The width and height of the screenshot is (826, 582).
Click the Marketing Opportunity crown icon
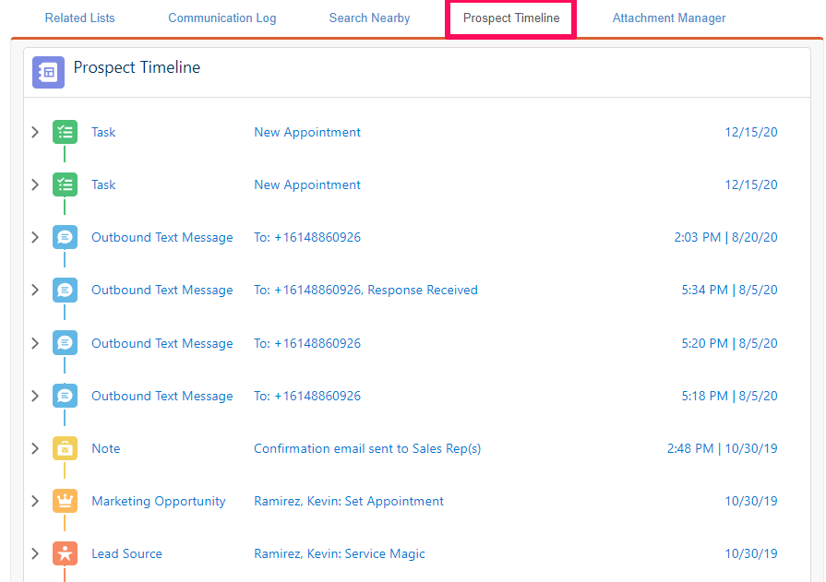click(65, 501)
